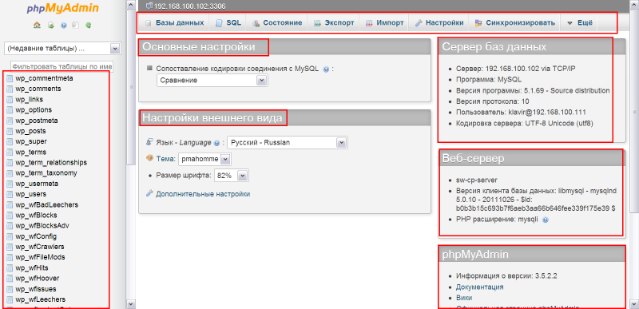Click the theme palette icon before Тема

149,157
